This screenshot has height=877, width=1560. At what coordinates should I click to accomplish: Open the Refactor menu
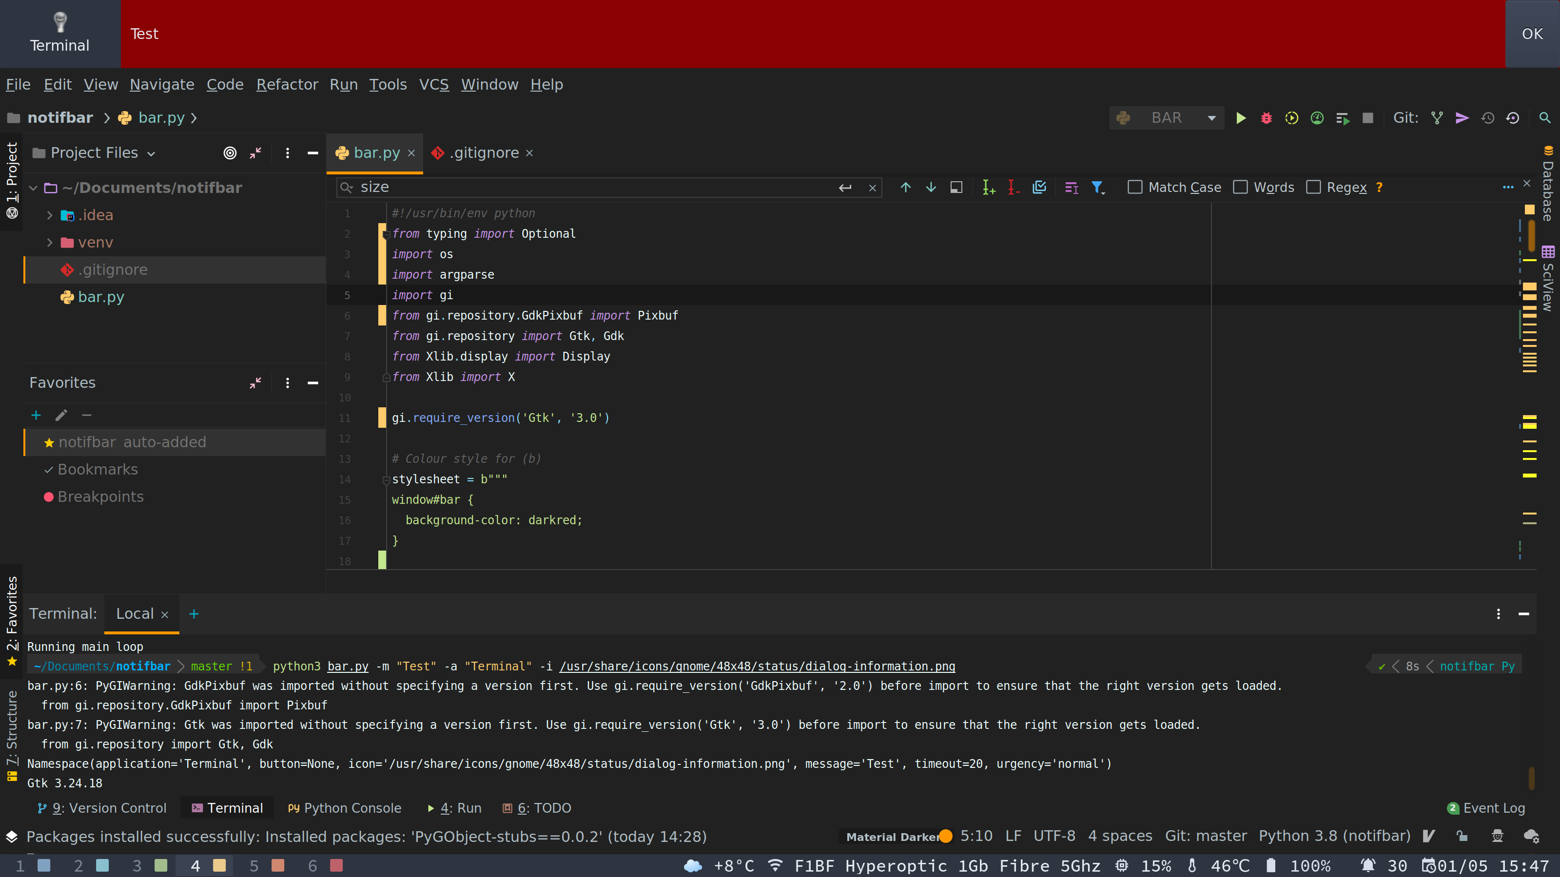tap(287, 85)
